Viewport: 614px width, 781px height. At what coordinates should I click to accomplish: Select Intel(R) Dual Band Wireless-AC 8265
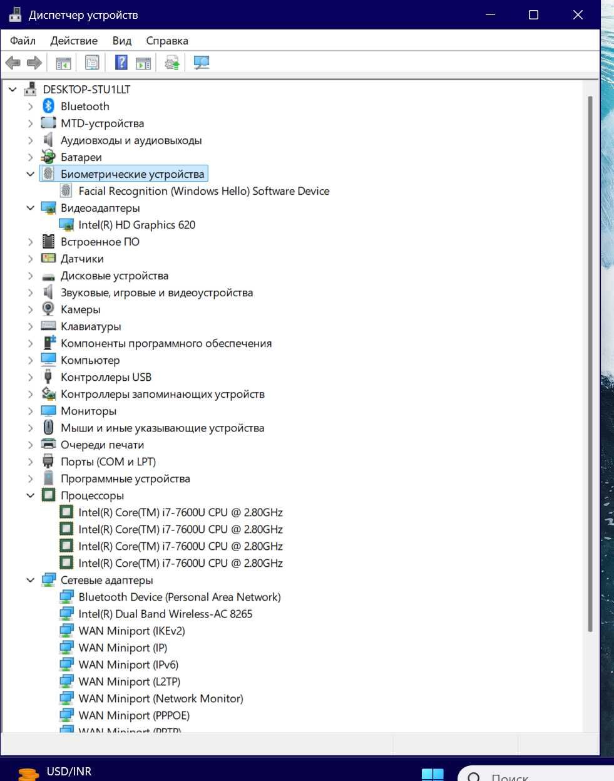tap(165, 614)
